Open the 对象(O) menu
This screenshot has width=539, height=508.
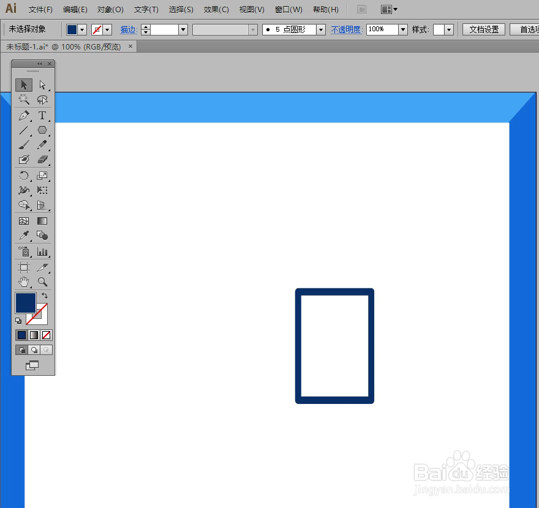point(110,10)
